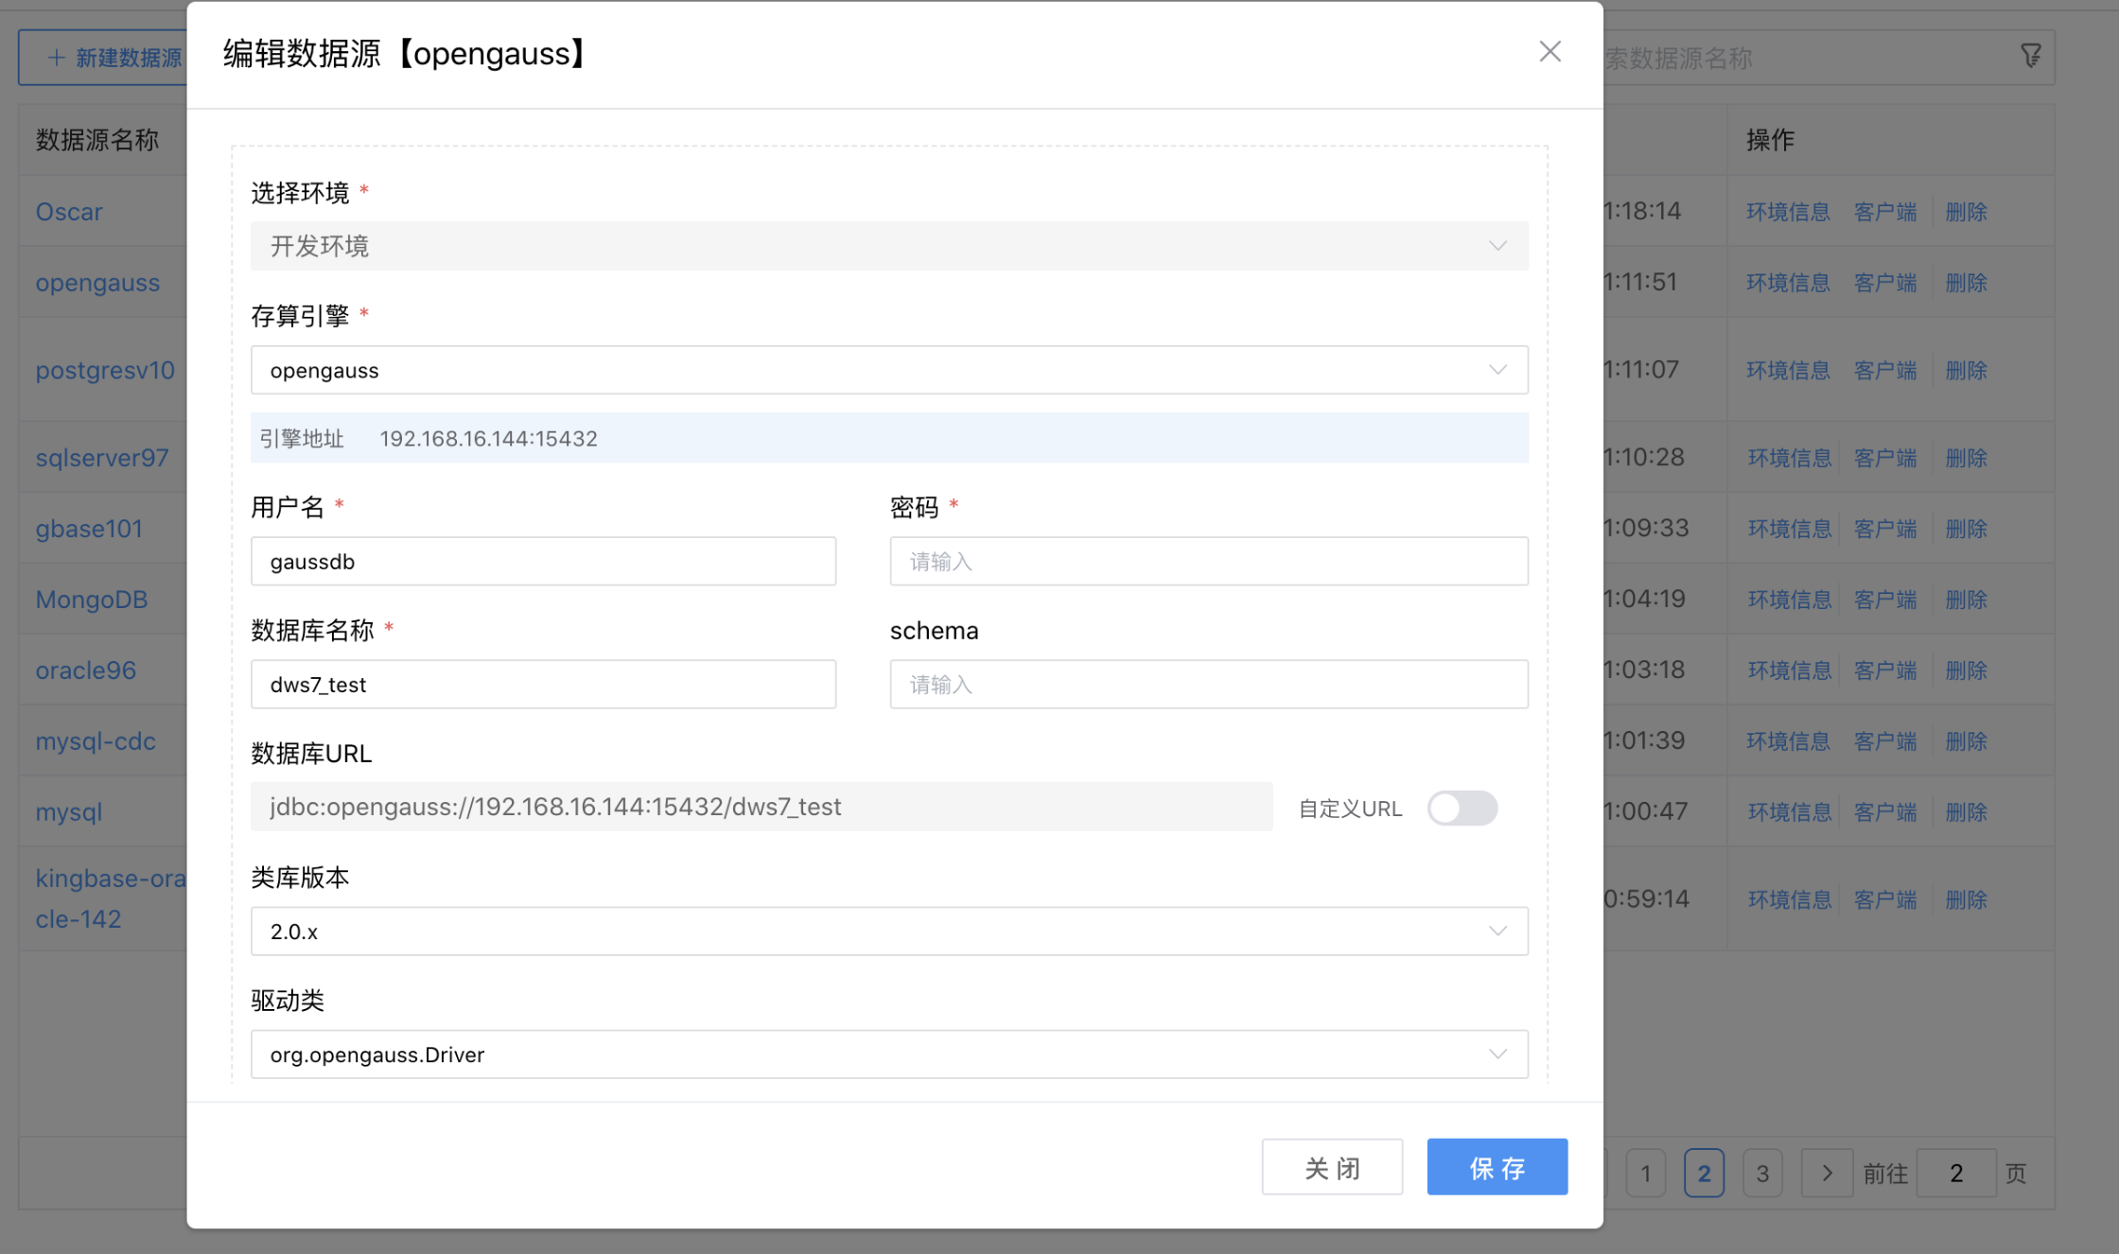The image size is (2119, 1254).
Task: Open 环境信息 for mysql row
Action: (1789, 812)
